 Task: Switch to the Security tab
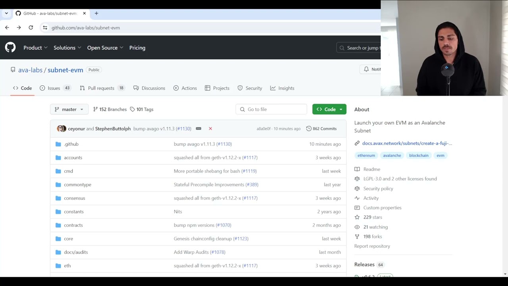tap(250, 88)
